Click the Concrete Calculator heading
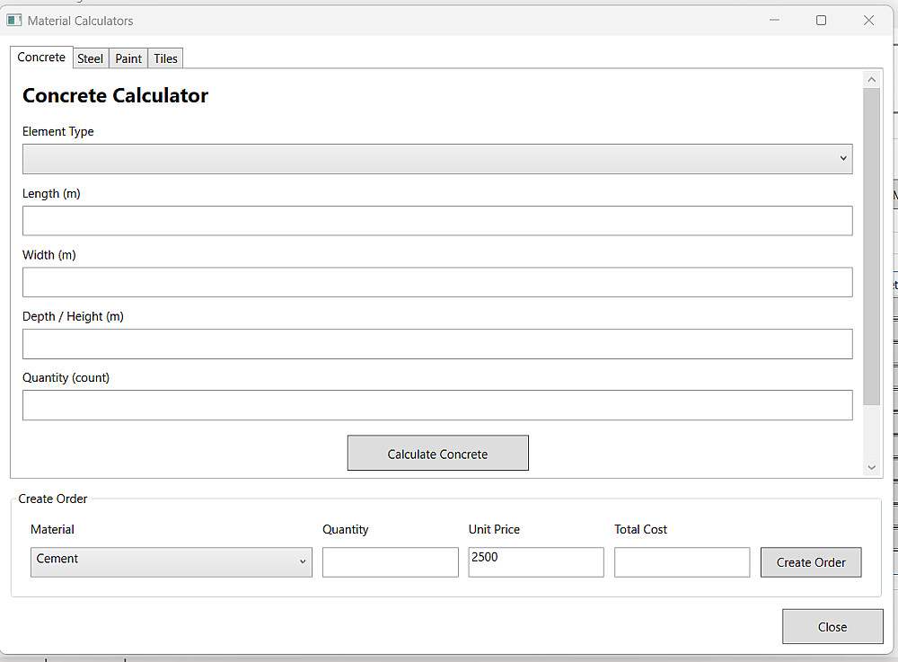Viewport: 898px width, 662px height. tap(115, 95)
